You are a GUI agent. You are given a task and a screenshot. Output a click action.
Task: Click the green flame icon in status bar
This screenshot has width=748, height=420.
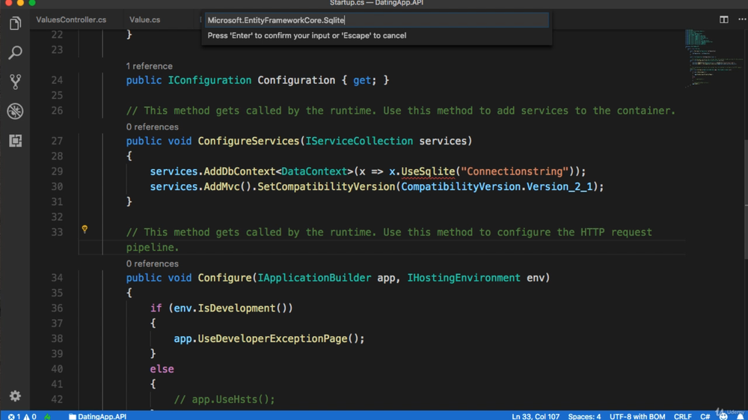click(48, 416)
